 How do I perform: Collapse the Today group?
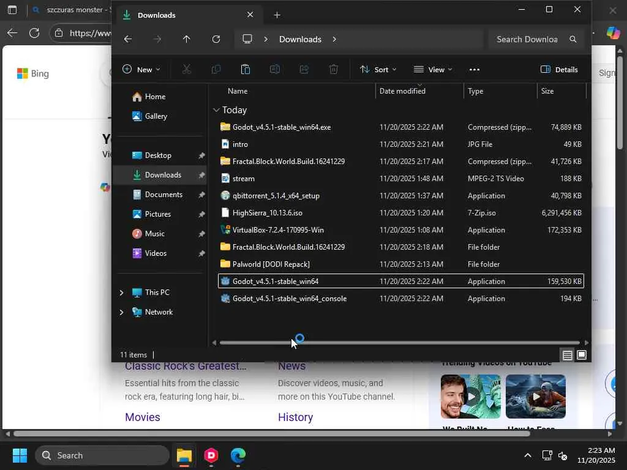click(216, 110)
